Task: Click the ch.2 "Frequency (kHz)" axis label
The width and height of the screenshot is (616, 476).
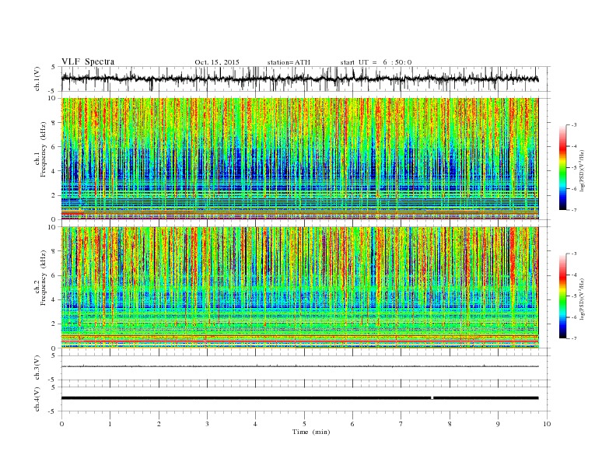Action: (44, 278)
